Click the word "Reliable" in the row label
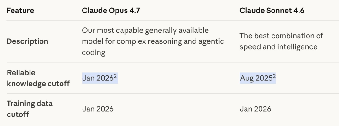The height and width of the screenshot is (126, 339). (x=21, y=72)
